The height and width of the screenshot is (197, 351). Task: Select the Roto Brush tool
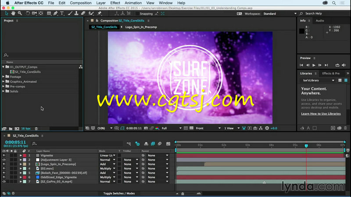pos(91,14)
